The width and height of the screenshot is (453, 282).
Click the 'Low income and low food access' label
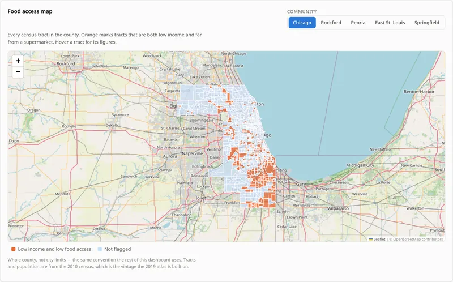click(54, 249)
